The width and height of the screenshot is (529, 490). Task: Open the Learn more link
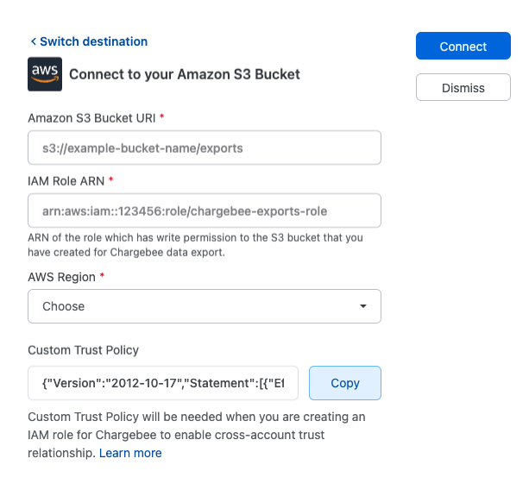pos(130,453)
